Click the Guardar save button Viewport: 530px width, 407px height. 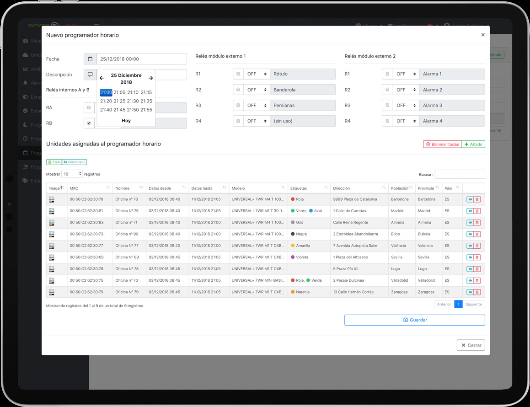click(x=414, y=320)
